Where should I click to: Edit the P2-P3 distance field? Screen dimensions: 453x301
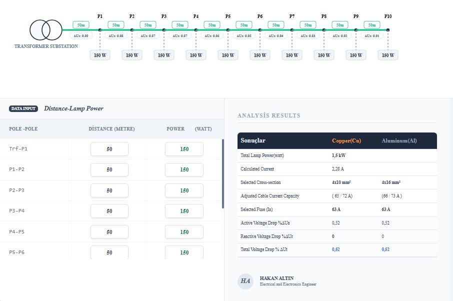[109, 190]
